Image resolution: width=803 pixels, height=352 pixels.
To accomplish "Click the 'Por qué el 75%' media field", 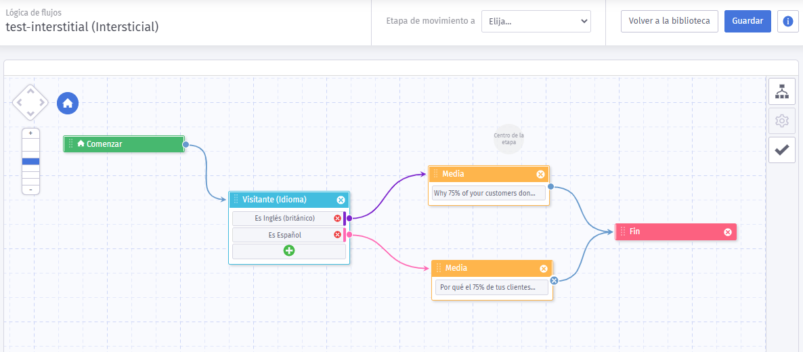I will [x=492, y=287].
